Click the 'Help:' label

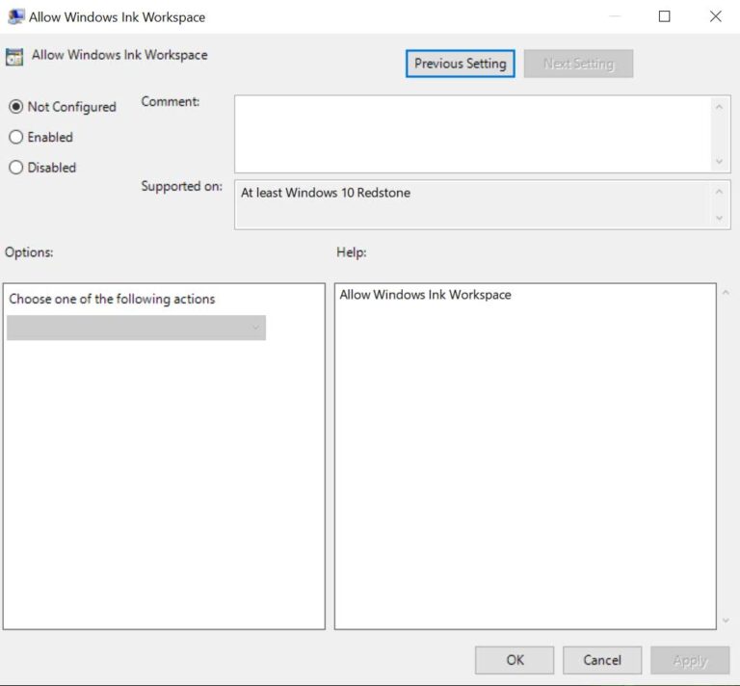coord(351,251)
